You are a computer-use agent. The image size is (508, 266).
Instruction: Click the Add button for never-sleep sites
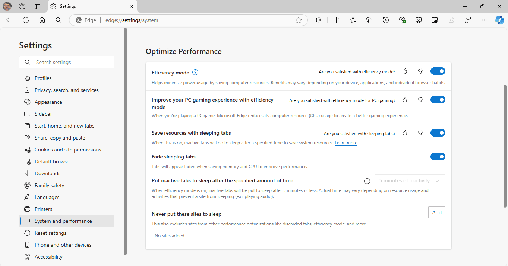pos(437,212)
